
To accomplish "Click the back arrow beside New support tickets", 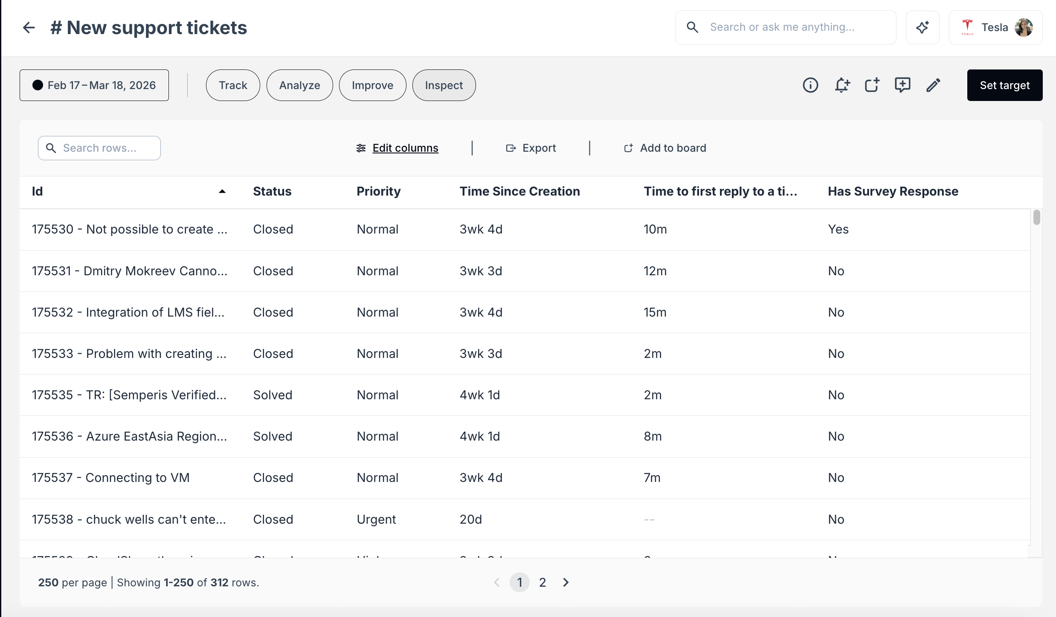I will point(28,27).
